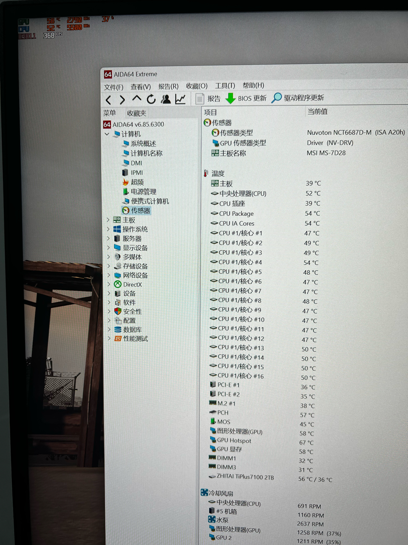Select the ZHITAI TiPlus7100 2TB sensor entry
Viewport: 408px width, 545px height.
tap(246, 477)
